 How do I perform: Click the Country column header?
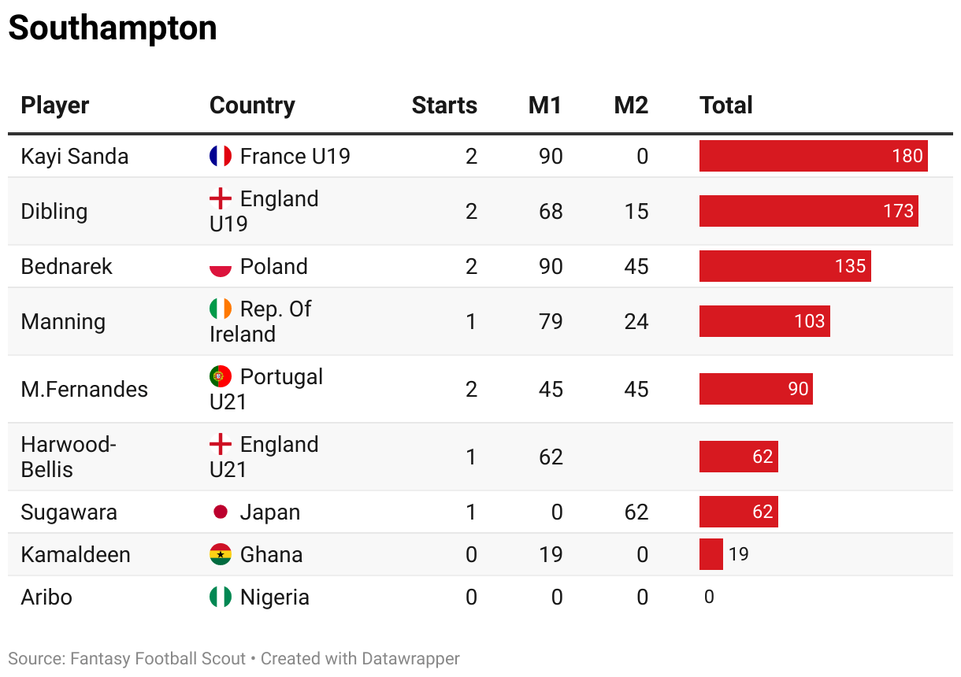click(x=252, y=105)
